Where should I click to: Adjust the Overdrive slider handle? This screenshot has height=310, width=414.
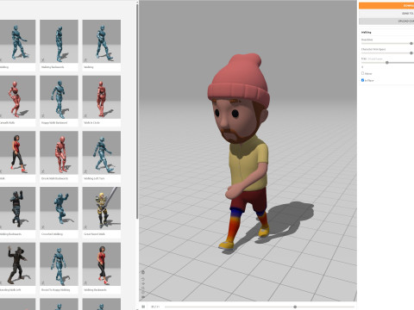411,43
